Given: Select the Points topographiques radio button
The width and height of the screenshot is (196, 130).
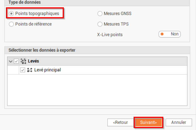Looking at the screenshot, I should point(12,13).
